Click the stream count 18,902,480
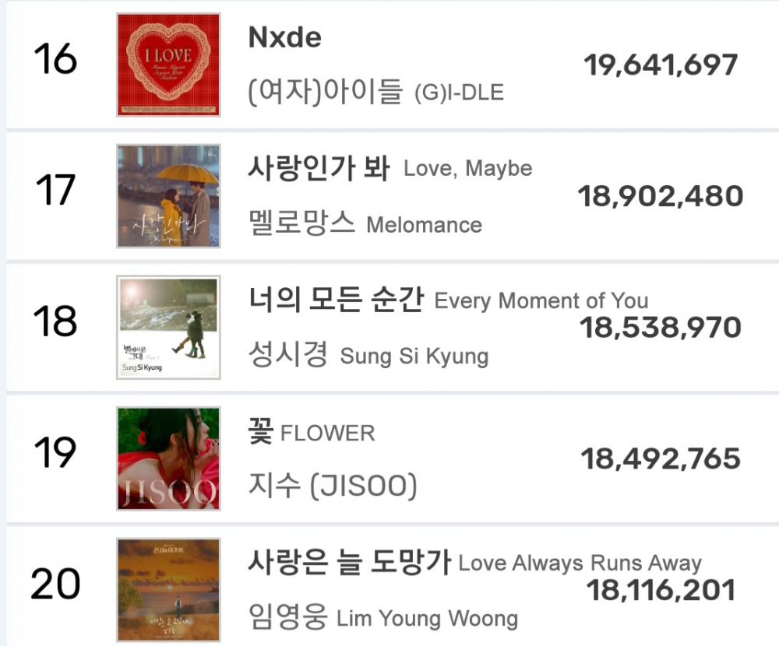This screenshot has height=646, width=779. point(661,196)
